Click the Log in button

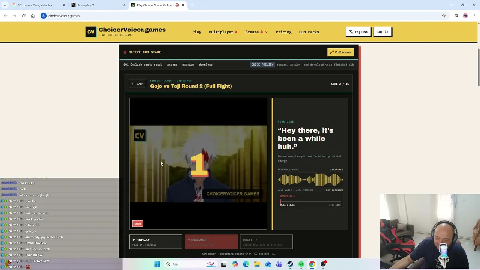coord(383,32)
